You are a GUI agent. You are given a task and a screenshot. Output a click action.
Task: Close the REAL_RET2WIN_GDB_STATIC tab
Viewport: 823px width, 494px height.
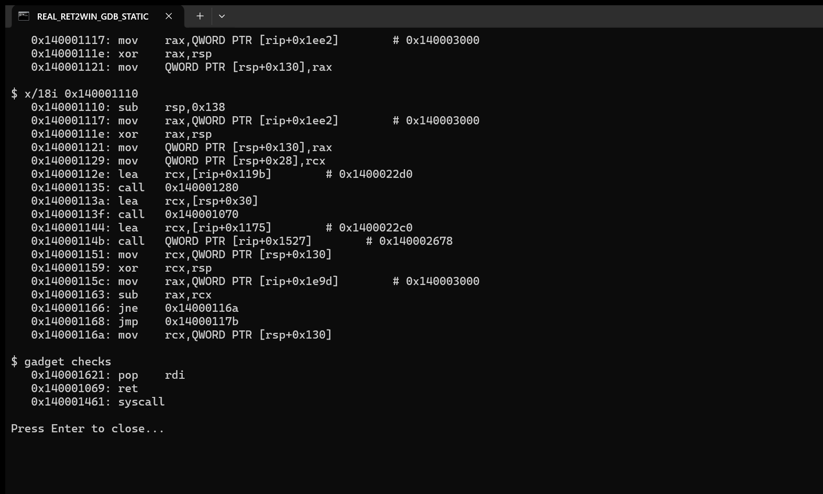click(169, 16)
